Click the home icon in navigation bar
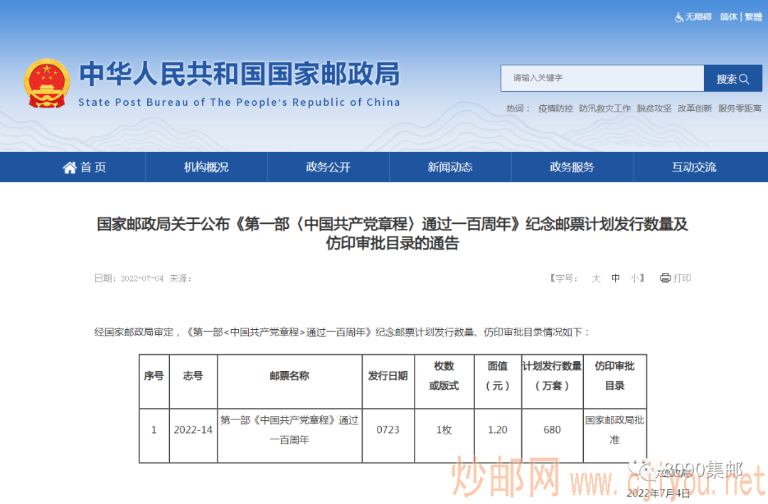This screenshot has width=768, height=504. click(x=70, y=168)
